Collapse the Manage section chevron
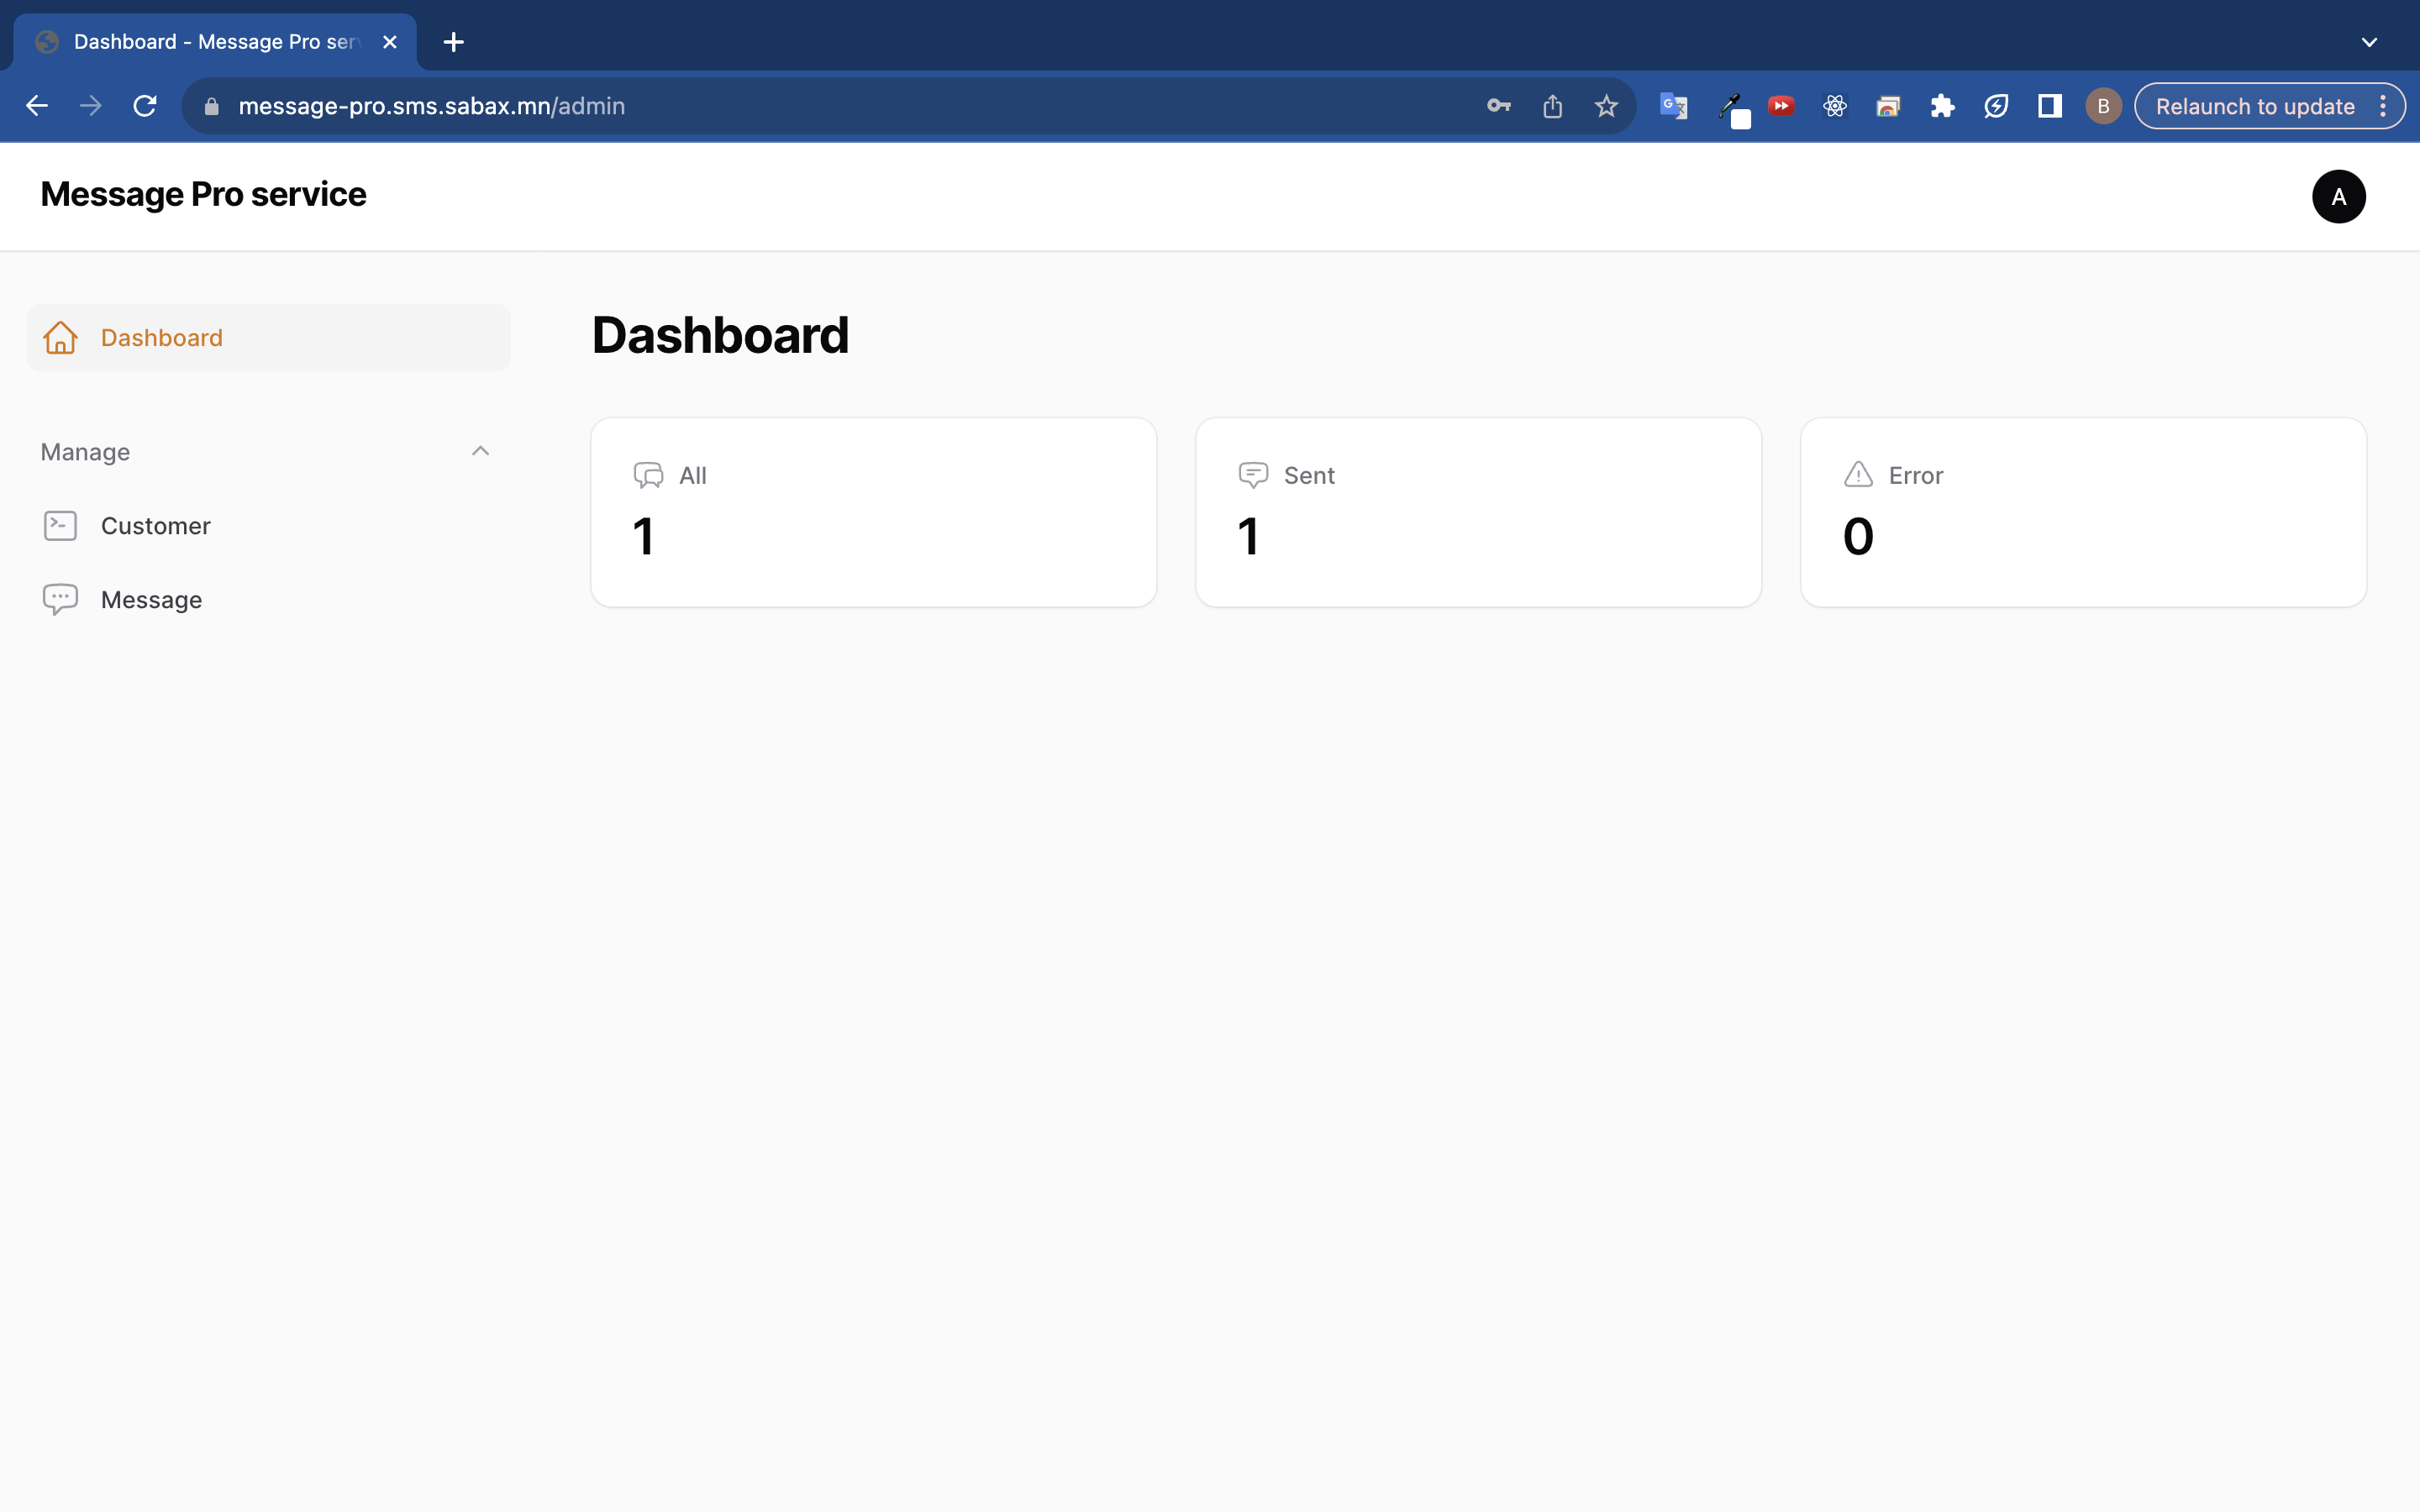This screenshot has height=1512, width=2420. point(480,451)
